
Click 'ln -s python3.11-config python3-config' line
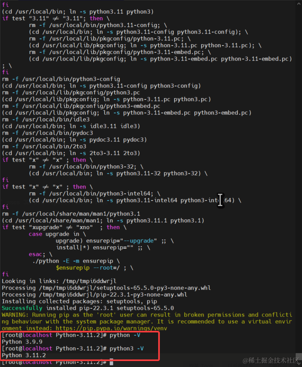(x=101, y=86)
